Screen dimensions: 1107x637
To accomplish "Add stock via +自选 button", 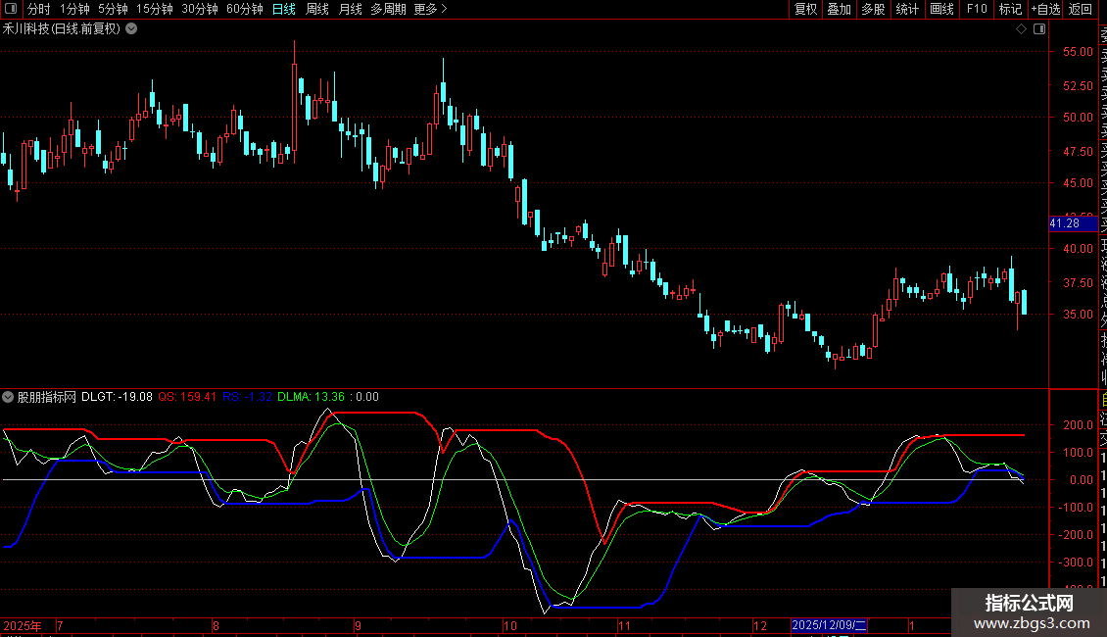I will (x=1045, y=9).
